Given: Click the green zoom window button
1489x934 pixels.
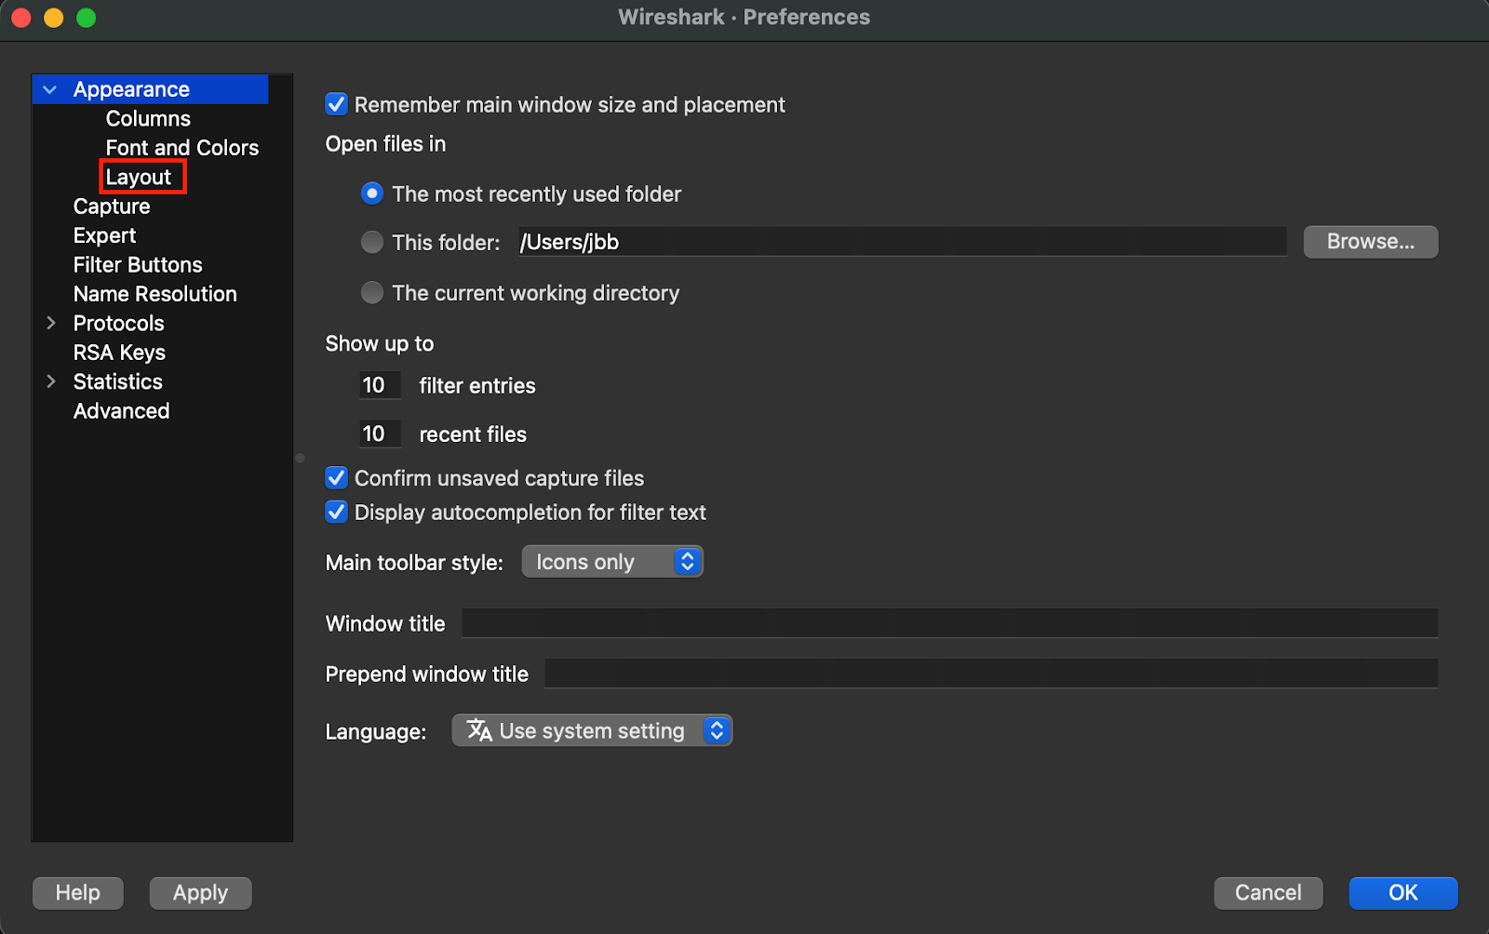Looking at the screenshot, I should pos(87,18).
